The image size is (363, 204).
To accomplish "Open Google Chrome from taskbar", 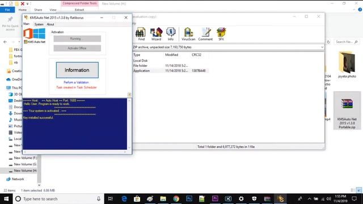I will pyautogui.click(x=176, y=199).
